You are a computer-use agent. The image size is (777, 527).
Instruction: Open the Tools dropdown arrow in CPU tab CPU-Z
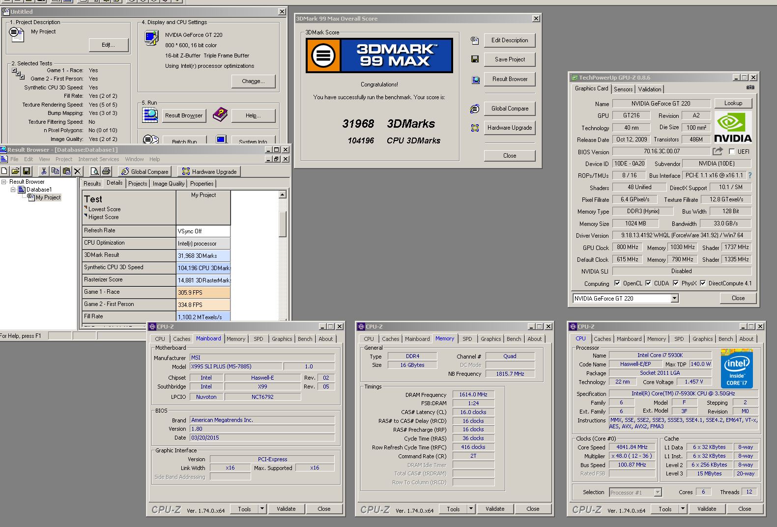(x=683, y=509)
